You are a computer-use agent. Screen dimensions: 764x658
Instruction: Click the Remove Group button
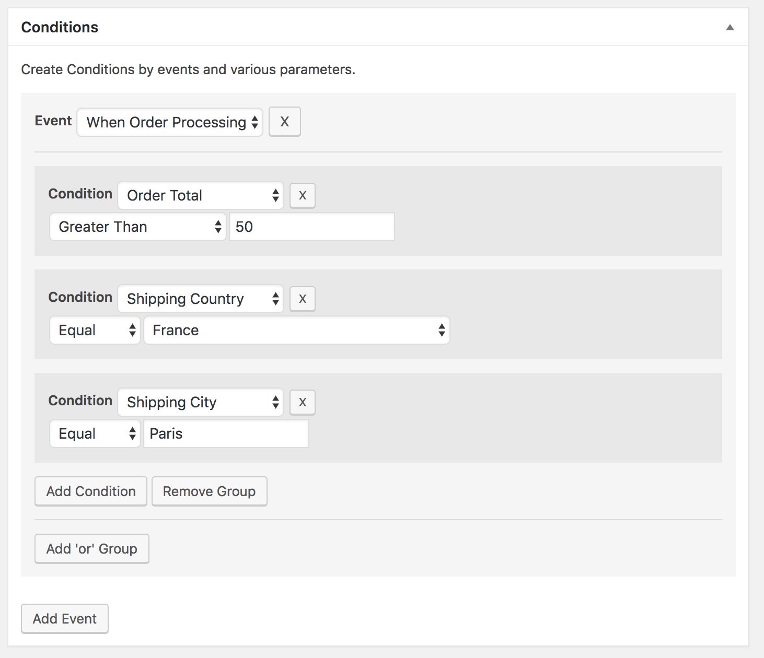(209, 491)
